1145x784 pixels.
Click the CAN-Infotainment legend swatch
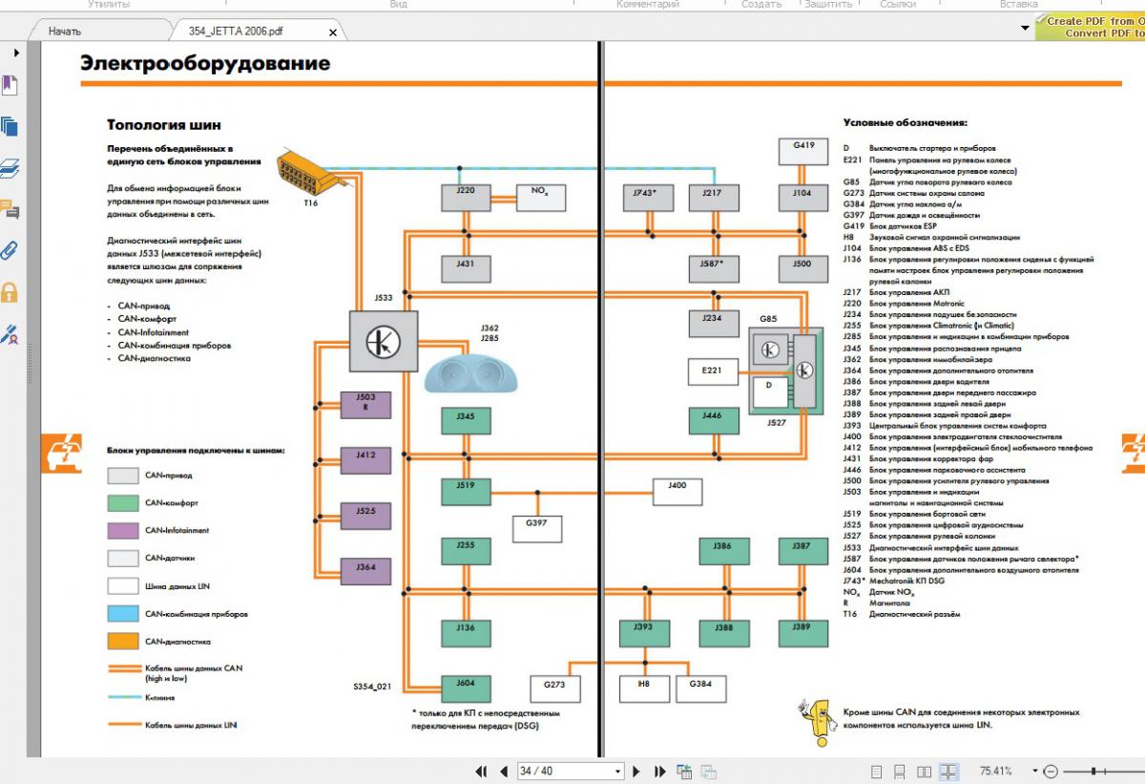123,531
